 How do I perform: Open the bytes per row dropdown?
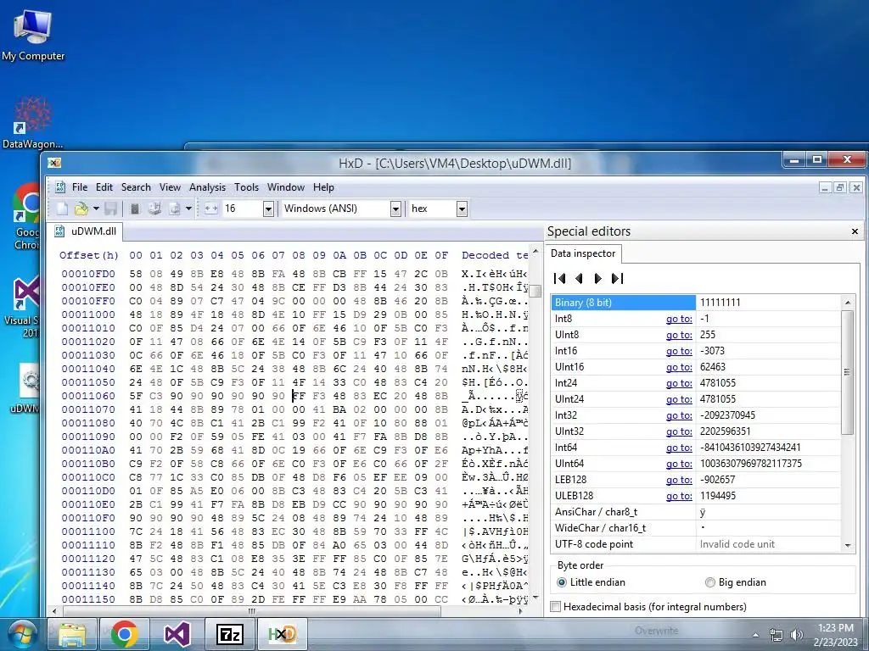coord(268,209)
